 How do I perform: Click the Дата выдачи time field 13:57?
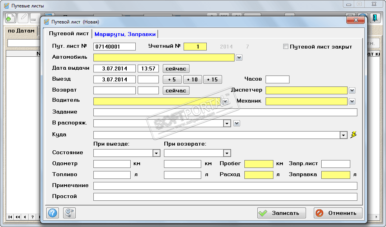click(148, 68)
